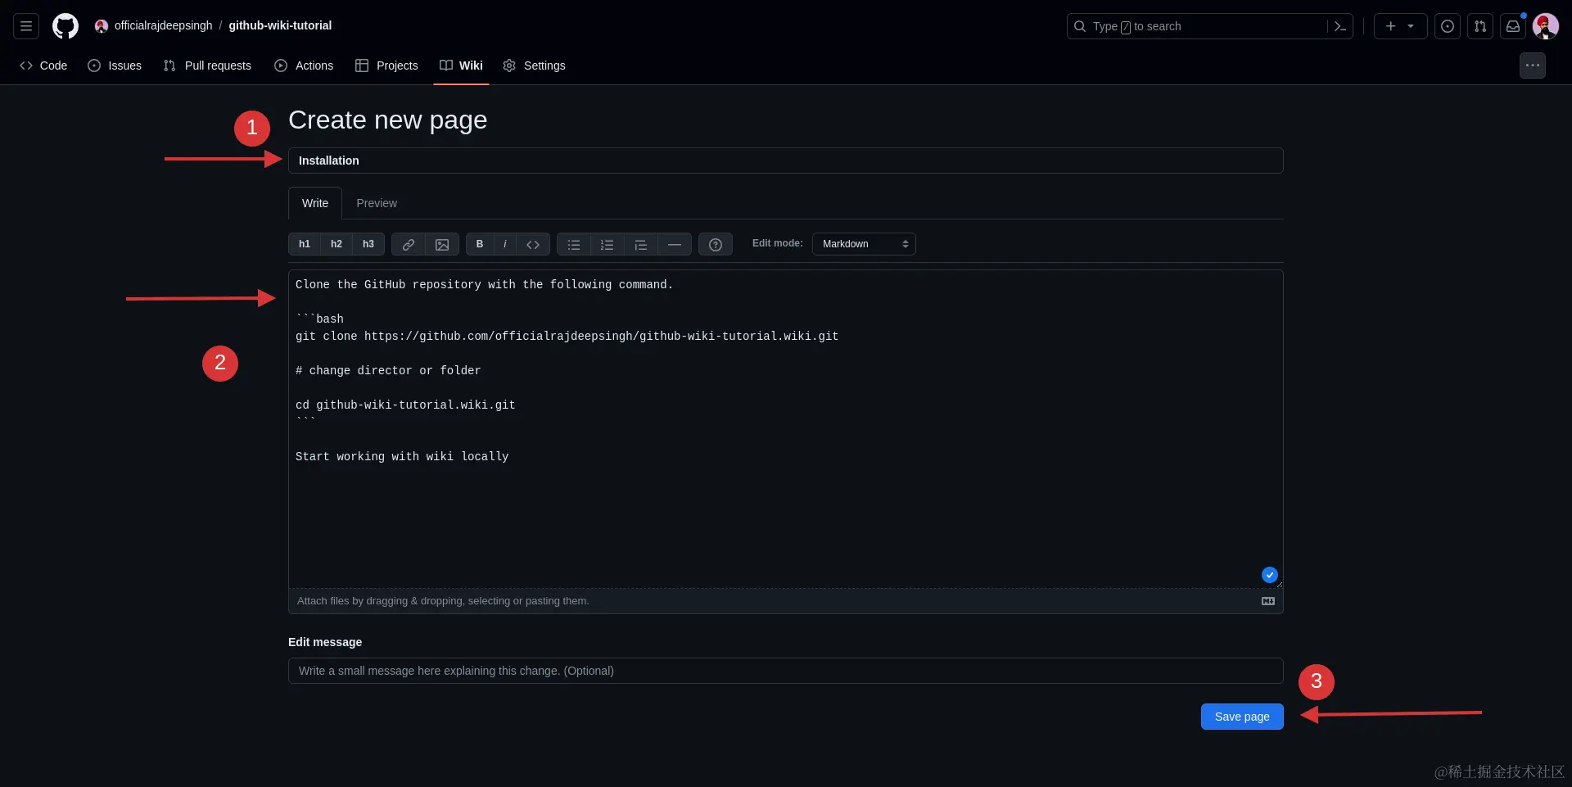Switch to the Preview tab

tap(377, 203)
